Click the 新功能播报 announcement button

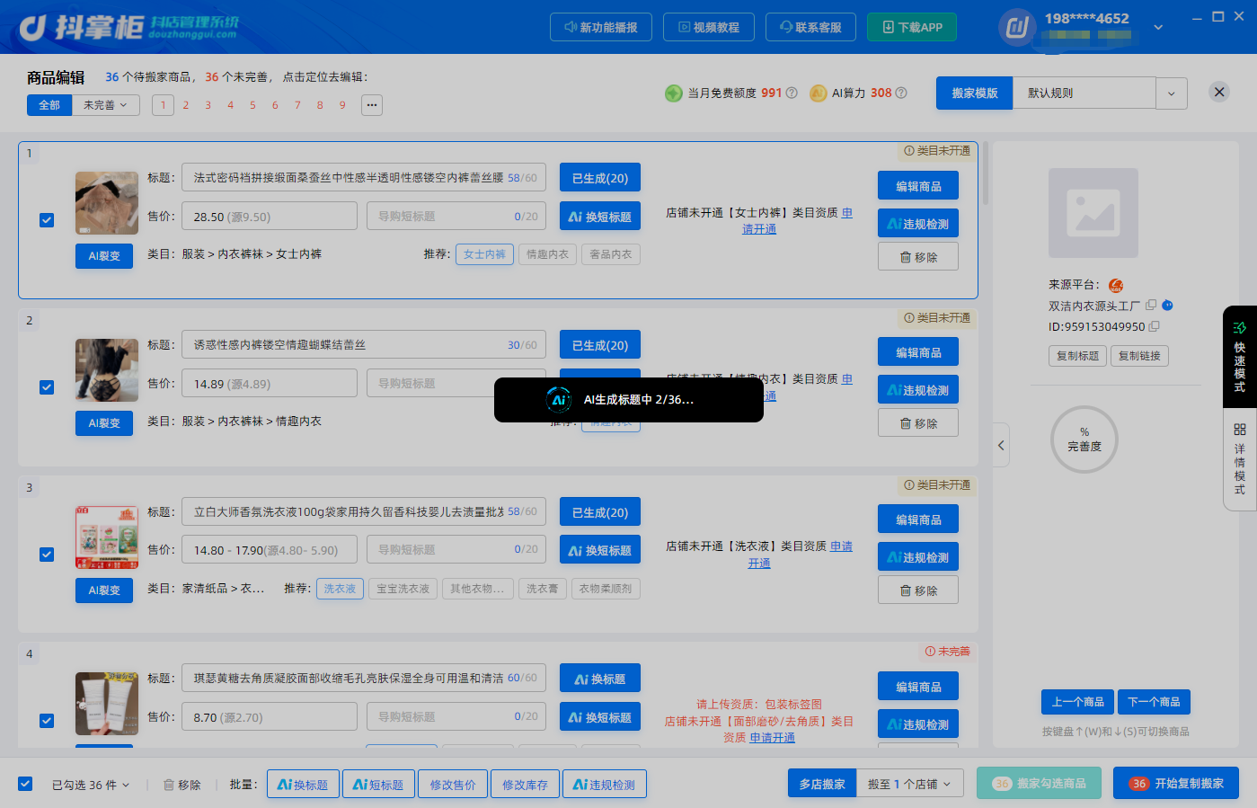point(600,27)
